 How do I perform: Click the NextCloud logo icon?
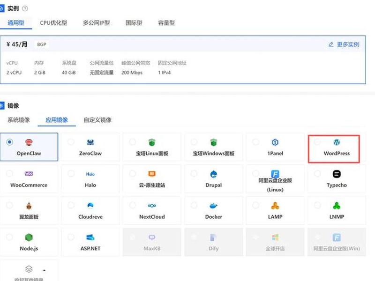pos(152,206)
